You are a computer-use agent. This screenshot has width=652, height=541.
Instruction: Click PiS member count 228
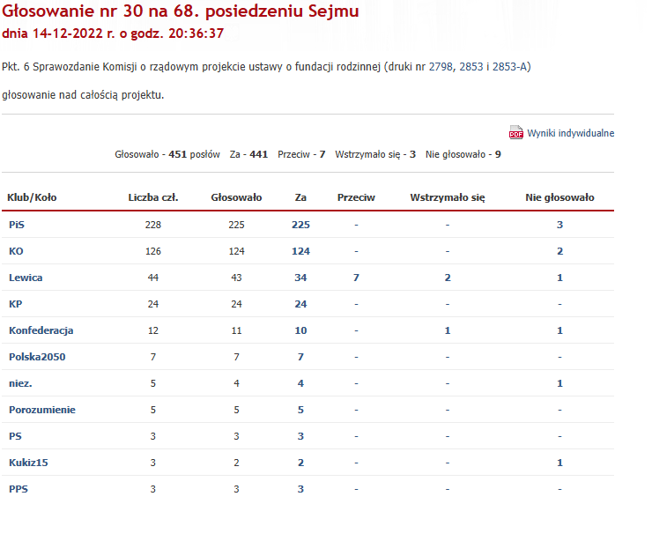(153, 225)
